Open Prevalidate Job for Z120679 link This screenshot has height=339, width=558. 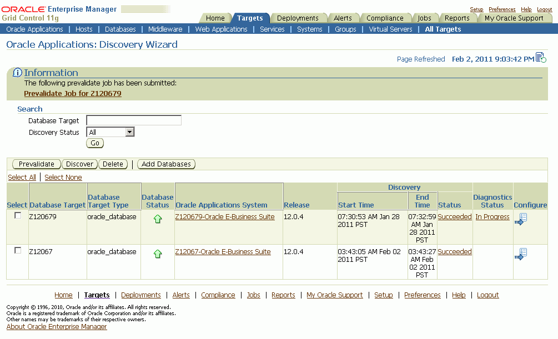point(73,94)
